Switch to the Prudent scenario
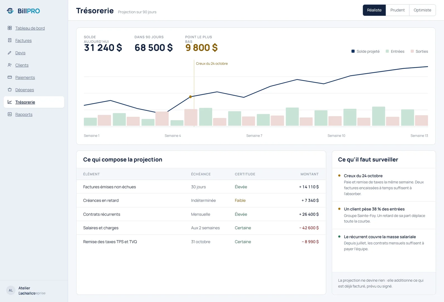Screen dimensions: 444x302 [397, 10]
